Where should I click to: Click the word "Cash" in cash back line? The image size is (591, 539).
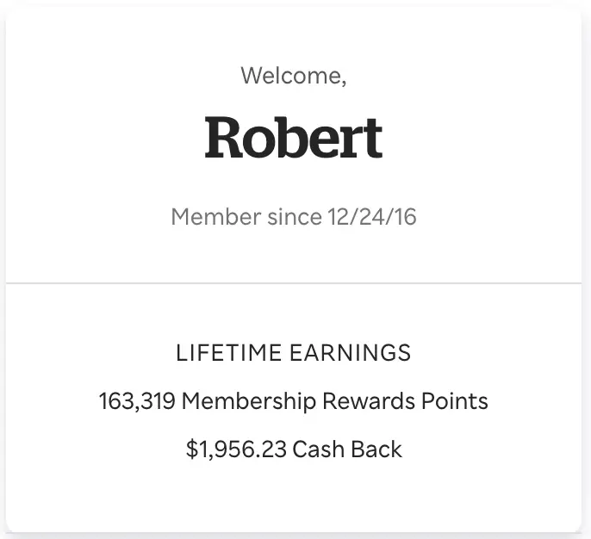pyautogui.click(x=319, y=449)
